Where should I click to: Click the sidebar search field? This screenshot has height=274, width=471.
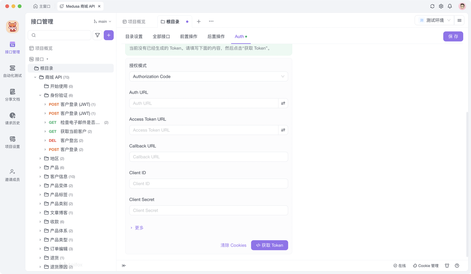[60, 35]
